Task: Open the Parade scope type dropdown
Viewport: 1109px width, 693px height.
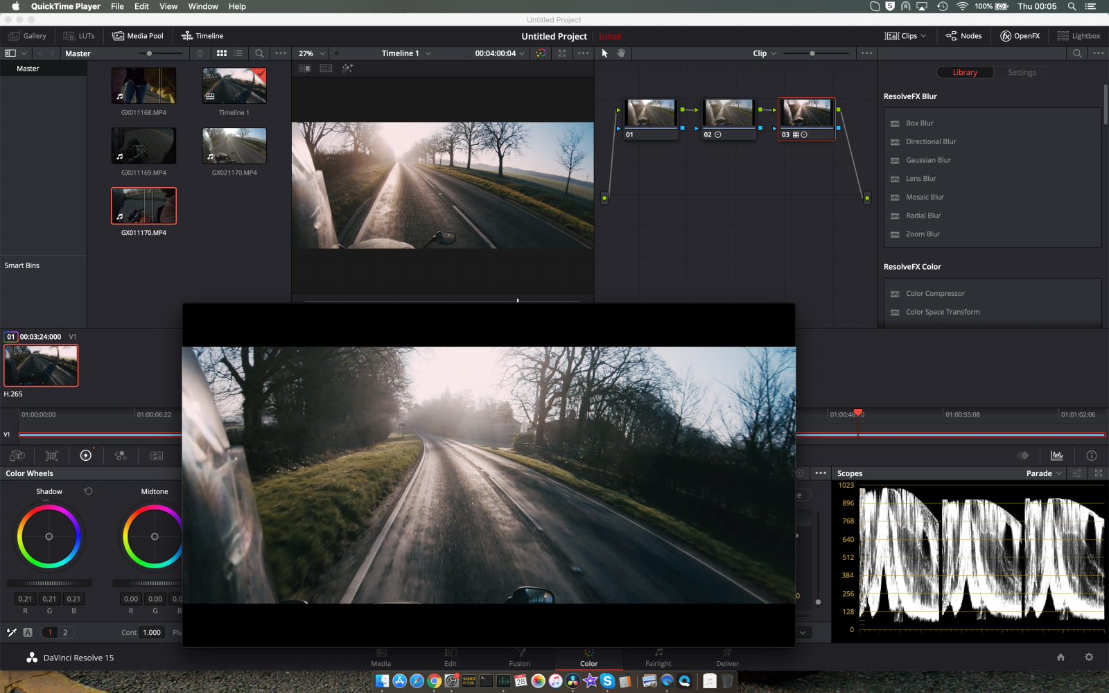Action: point(1043,473)
